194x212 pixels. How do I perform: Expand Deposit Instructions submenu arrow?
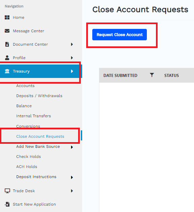(72, 177)
